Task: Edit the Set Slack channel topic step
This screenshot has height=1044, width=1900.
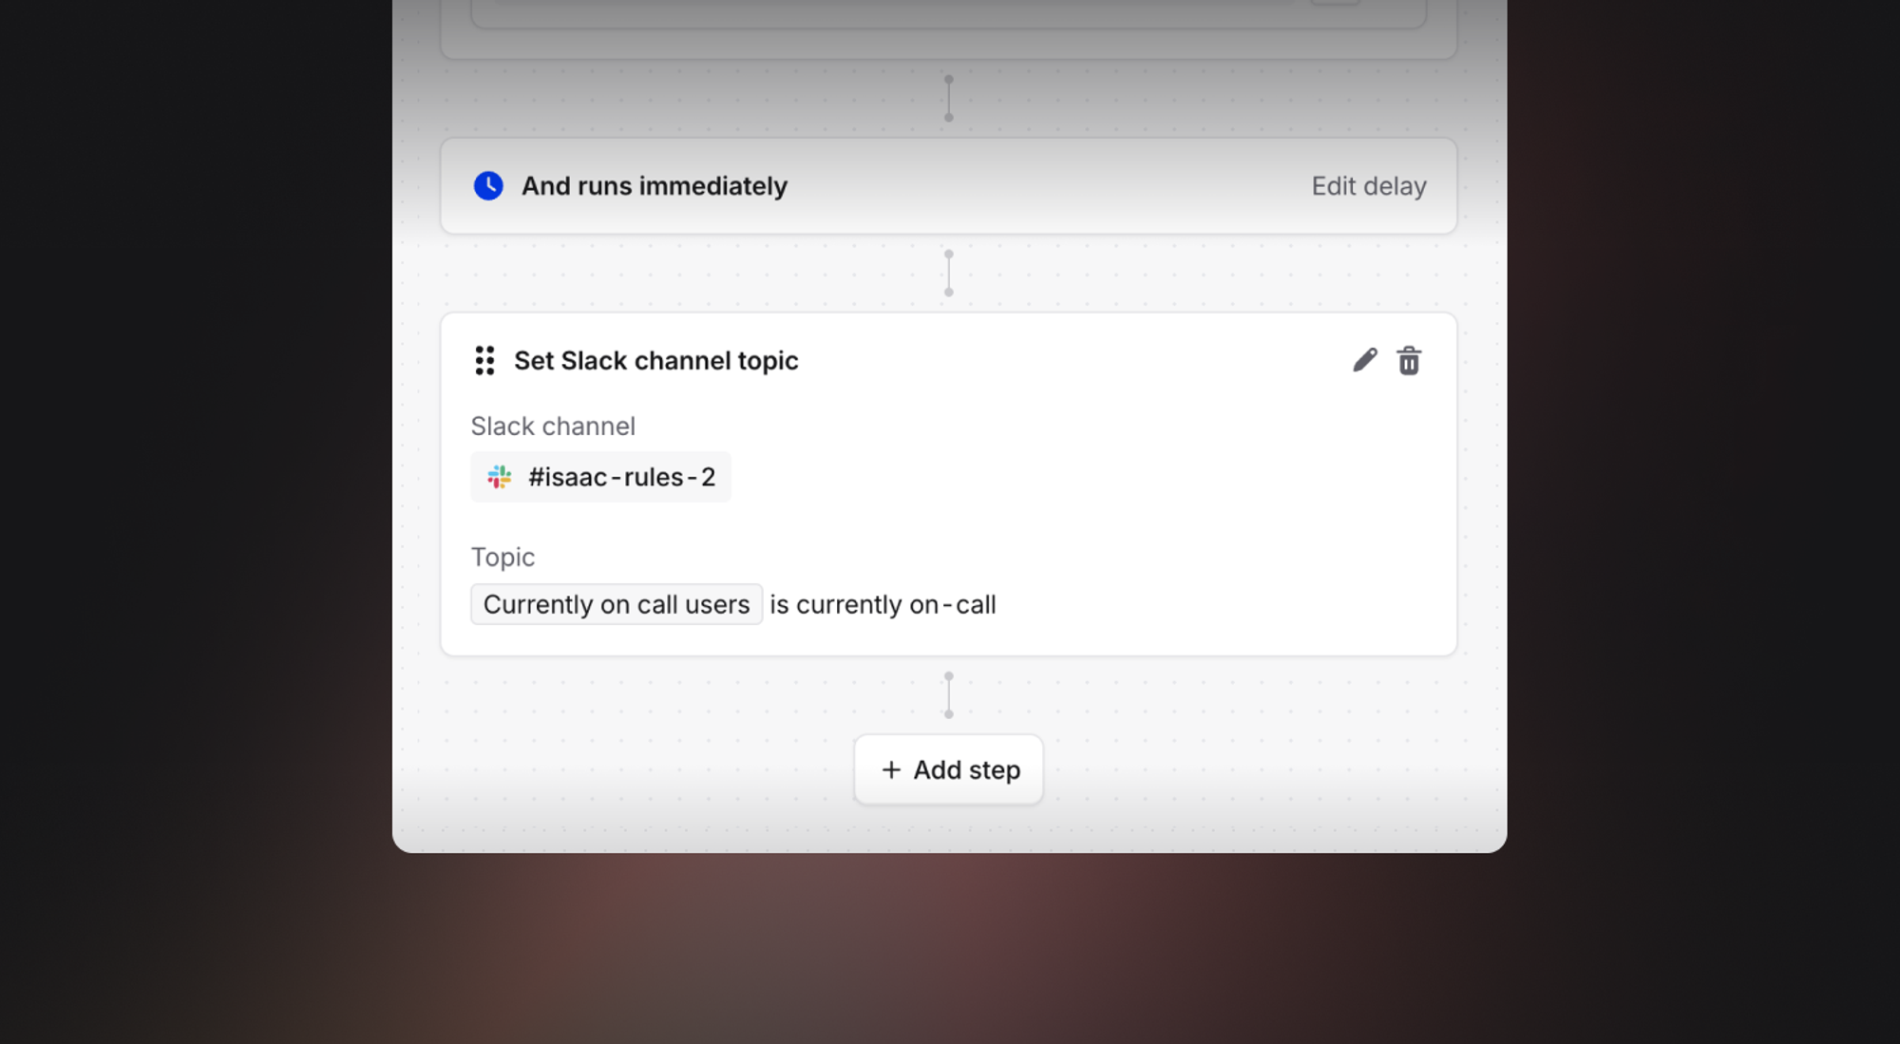Action: click(1364, 360)
